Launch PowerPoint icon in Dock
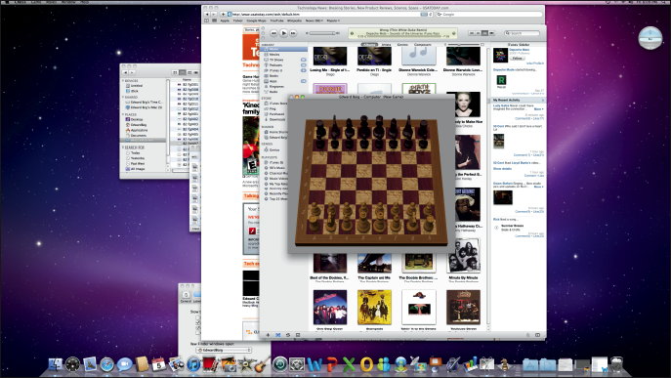This screenshot has height=378, width=671. 332,364
